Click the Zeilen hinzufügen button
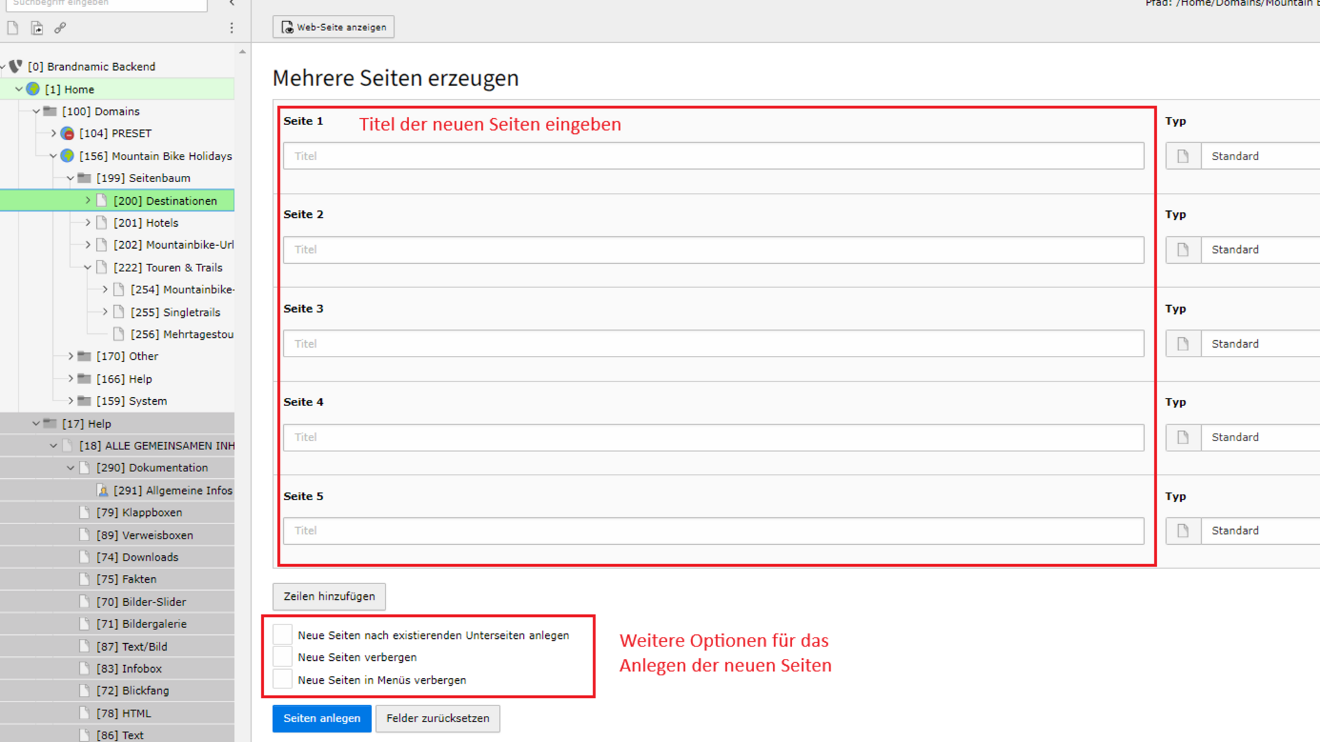 [329, 596]
